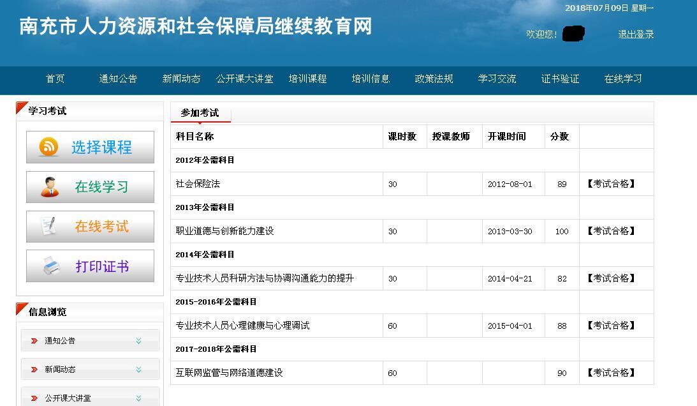The height and width of the screenshot is (406, 697).
Task: Click the 退出登录 logout link
Action: (x=636, y=34)
